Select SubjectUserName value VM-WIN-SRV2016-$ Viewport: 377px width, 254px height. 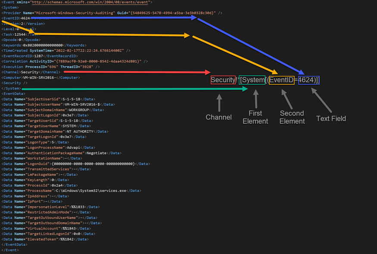82,104
